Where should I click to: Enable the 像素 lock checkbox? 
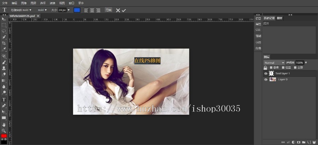[x=271, y=68]
